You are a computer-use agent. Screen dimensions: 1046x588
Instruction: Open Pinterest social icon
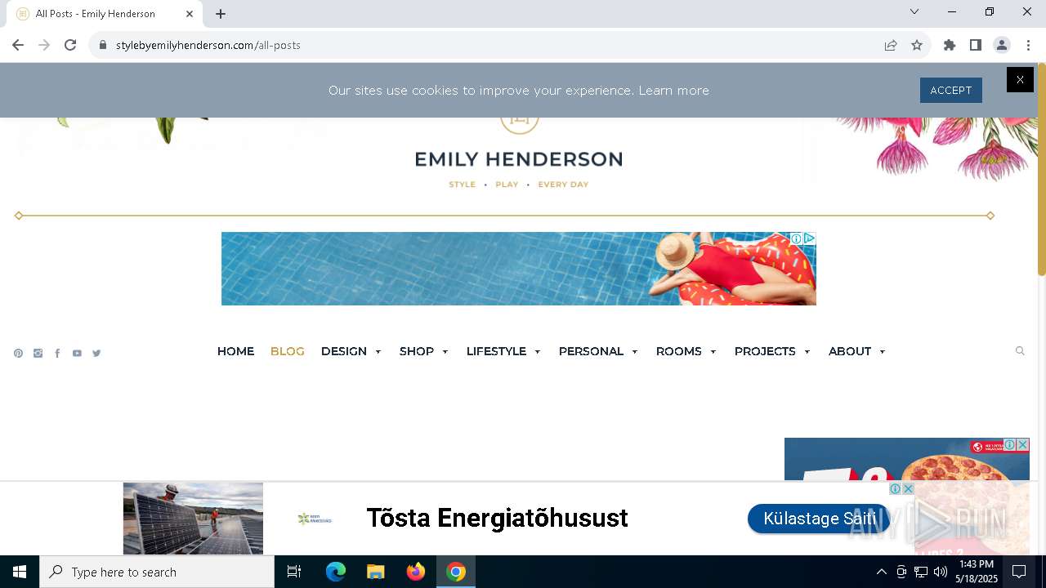18,354
